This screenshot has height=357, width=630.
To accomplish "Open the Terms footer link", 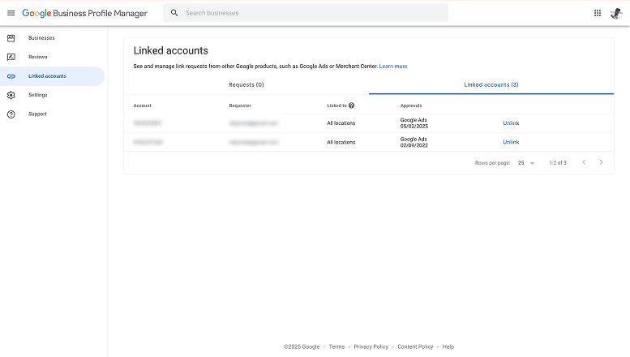I will click(x=336, y=346).
